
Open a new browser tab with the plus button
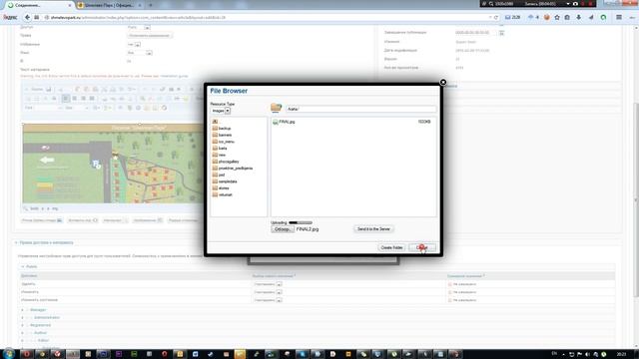pyautogui.click(x=151, y=5)
